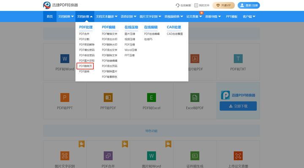
Task: Click the 登录|注册 button
Action: [249, 5]
